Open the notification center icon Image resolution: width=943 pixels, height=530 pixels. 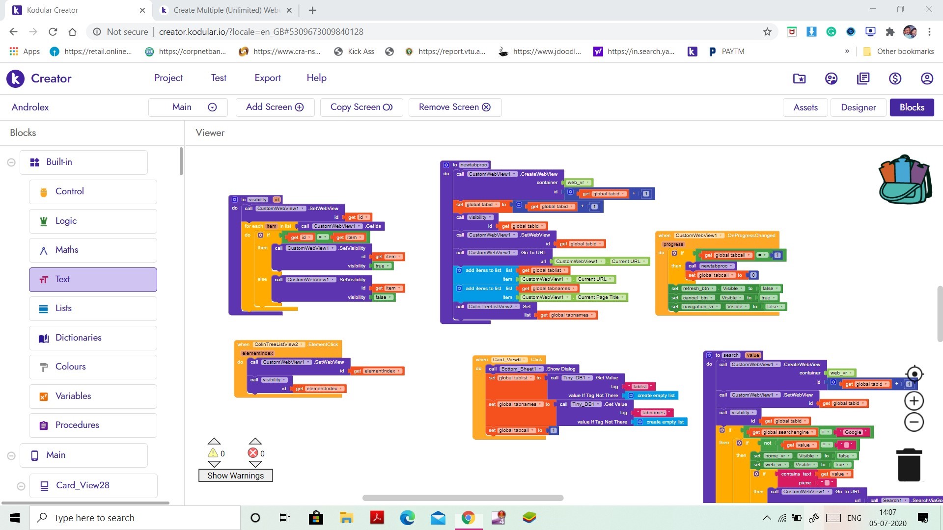[x=923, y=518]
